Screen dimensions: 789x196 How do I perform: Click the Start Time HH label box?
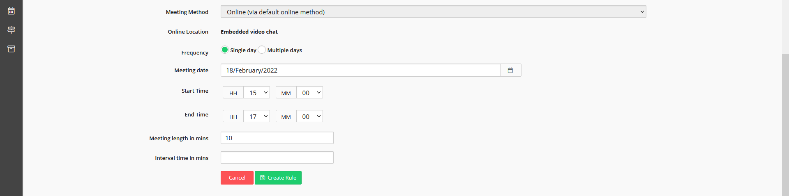pyautogui.click(x=233, y=93)
